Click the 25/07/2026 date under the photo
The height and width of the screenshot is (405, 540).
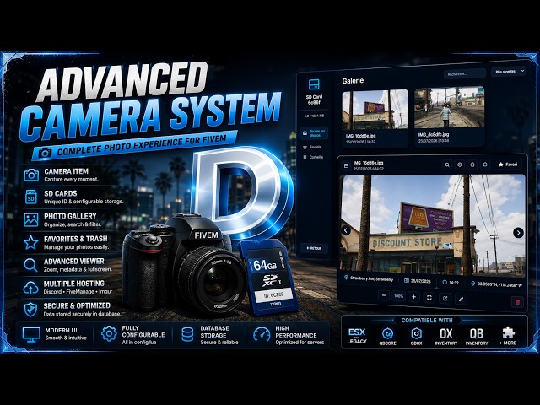pos(421,281)
